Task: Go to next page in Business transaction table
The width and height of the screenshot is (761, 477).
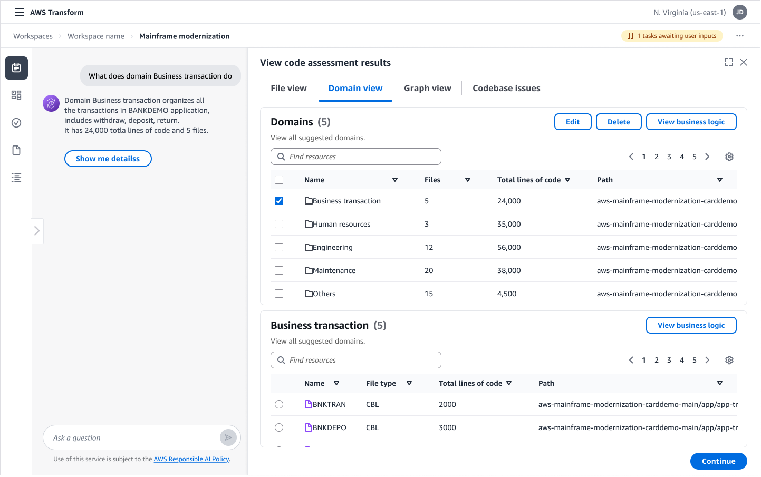Action: pyautogui.click(x=707, y=360)
